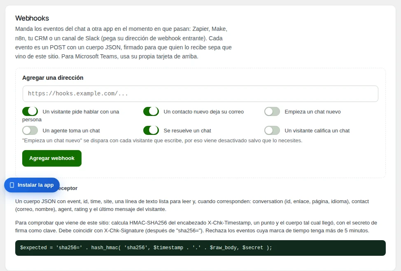The image size is (401, 271).
Task: Click the label 'Un agente toma un chat'
Action: pyautogui.click(x=71, y=130)
